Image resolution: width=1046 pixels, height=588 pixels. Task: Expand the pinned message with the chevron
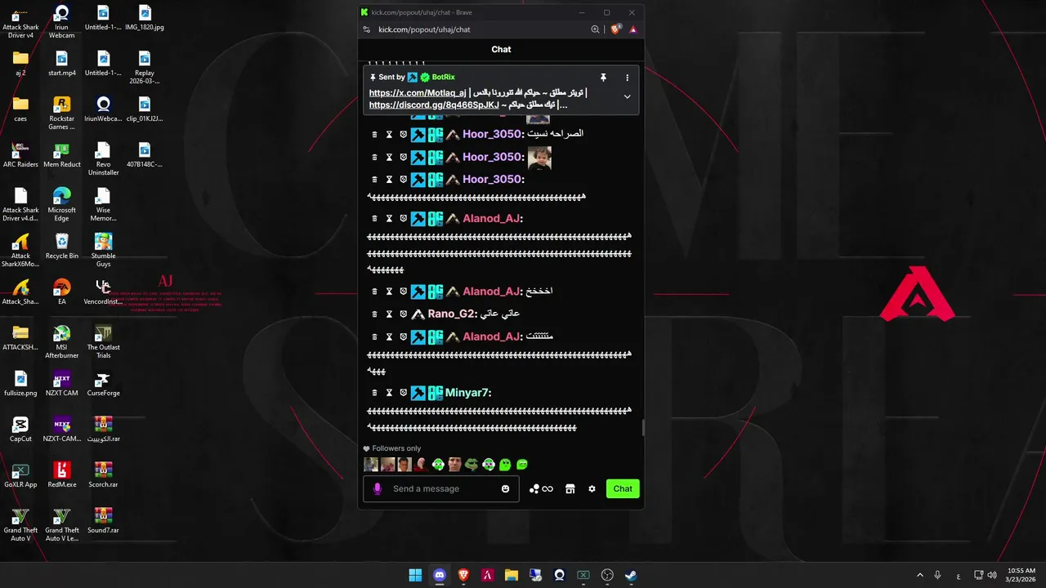point(627,96)
